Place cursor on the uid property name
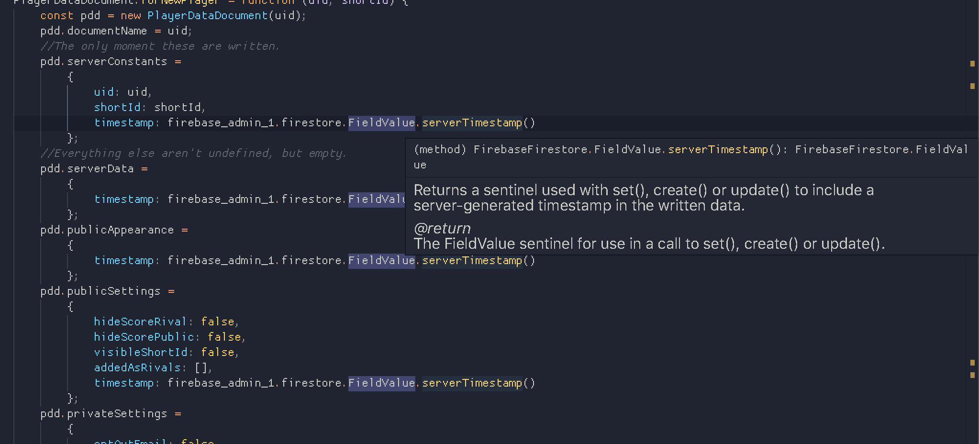979x444 pixels. pyautogui.click(x=103, y=91)
